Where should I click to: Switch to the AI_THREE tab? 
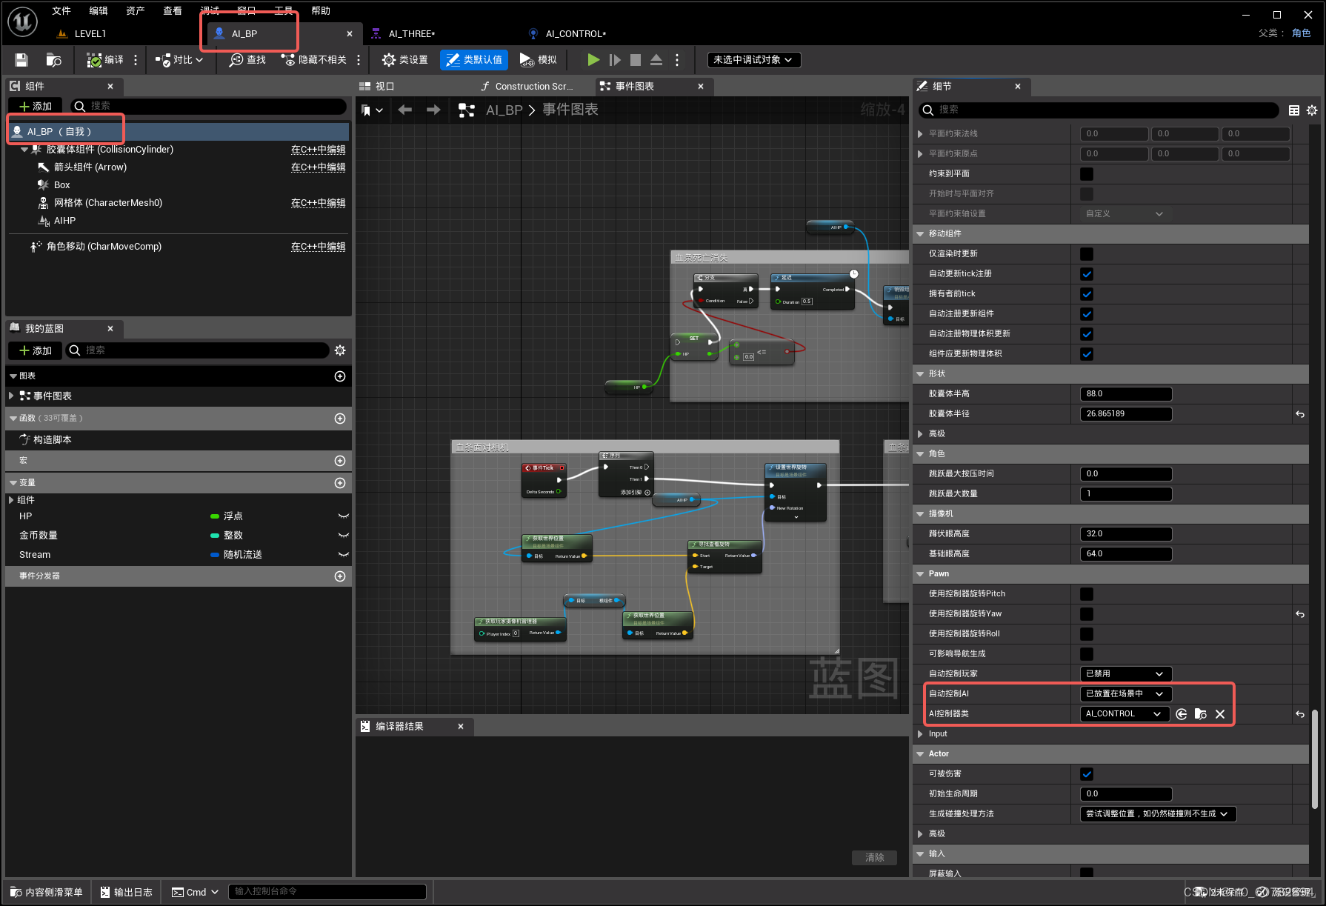click(412, 33)
